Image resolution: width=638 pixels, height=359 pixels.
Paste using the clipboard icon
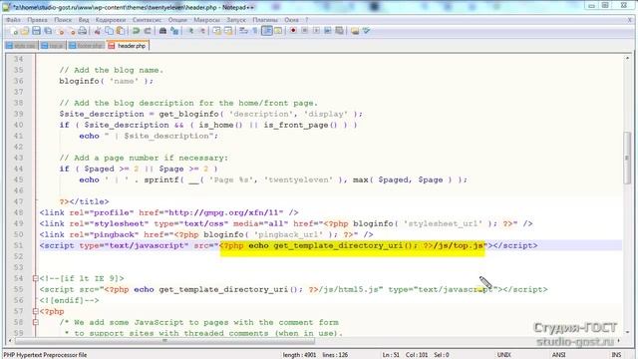121,31
